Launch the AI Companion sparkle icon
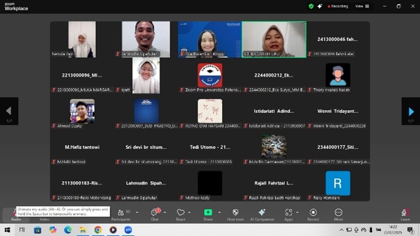 tap(262, 215)
